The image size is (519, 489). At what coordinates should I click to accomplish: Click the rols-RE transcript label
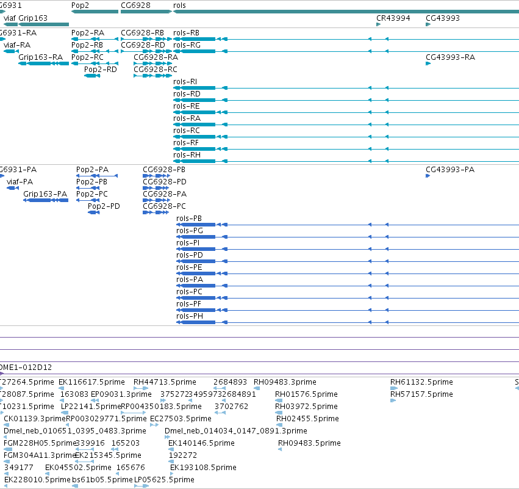click(x=187, y=106)
